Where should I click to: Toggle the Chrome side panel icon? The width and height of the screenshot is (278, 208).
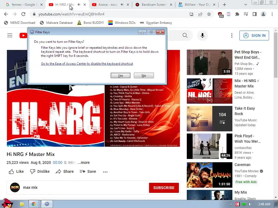(x=255, y=14)
